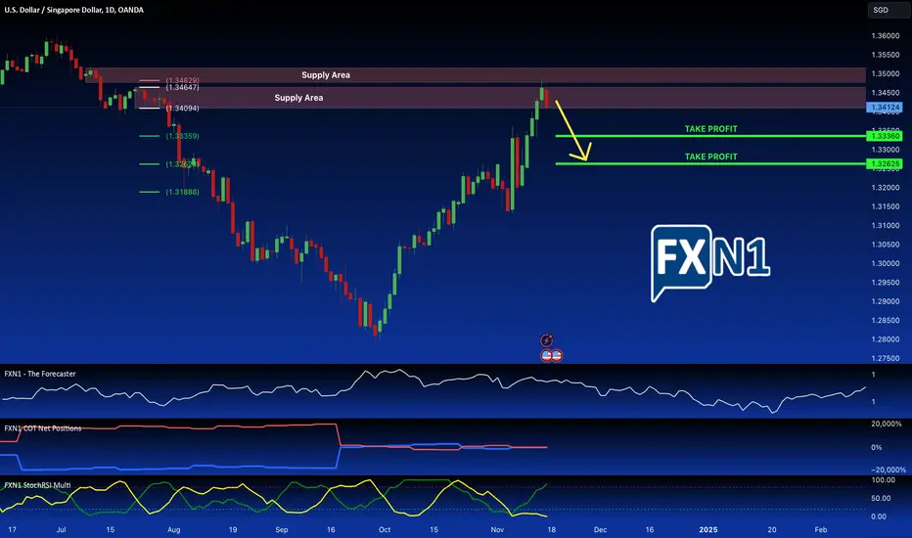
Task: Click the Nov date on time axis
Action: tap(497, 530)
